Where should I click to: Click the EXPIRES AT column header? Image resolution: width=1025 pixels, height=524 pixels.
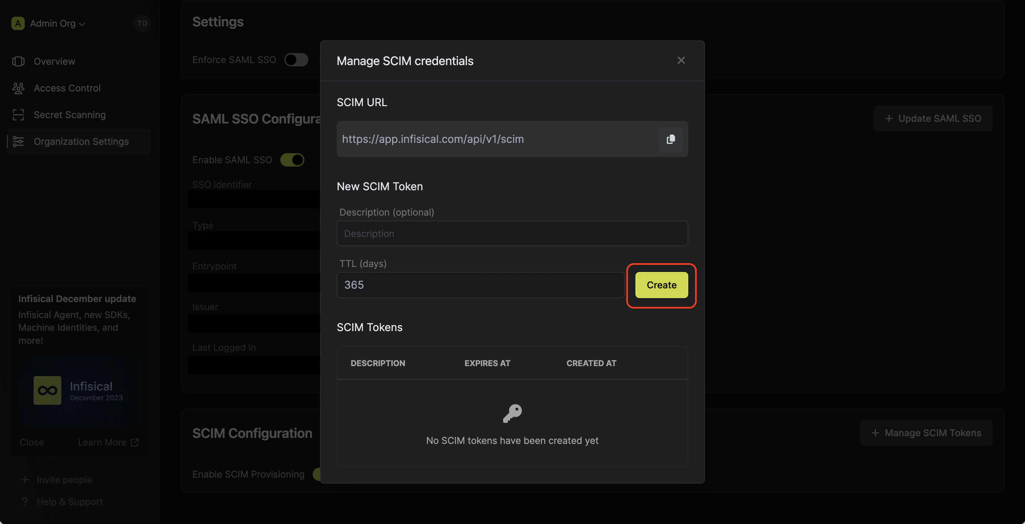tap(487, 363)
